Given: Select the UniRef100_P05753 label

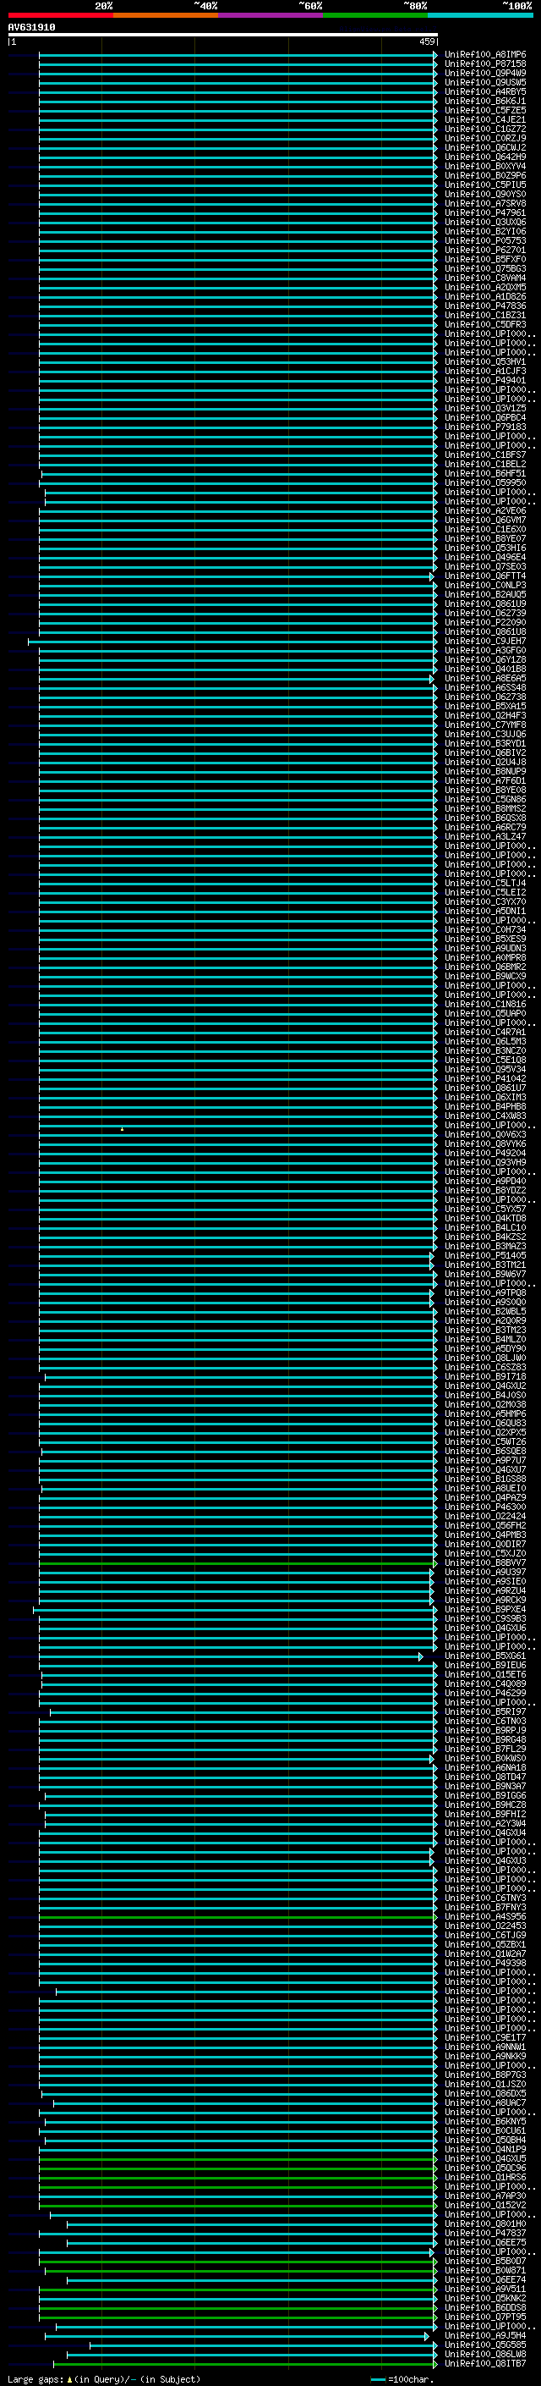Looking at the screenshot, I should [484, 241].
